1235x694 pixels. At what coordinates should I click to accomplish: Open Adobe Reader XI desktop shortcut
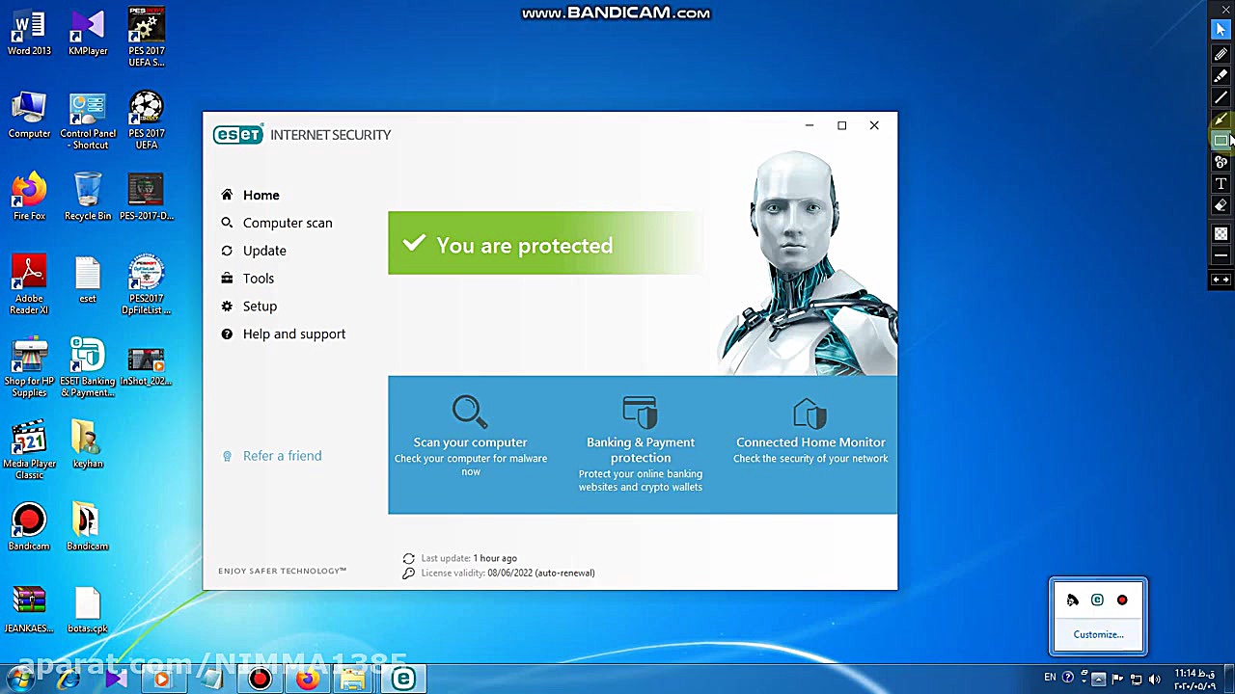pyautogui.click(x=29, y=285)
